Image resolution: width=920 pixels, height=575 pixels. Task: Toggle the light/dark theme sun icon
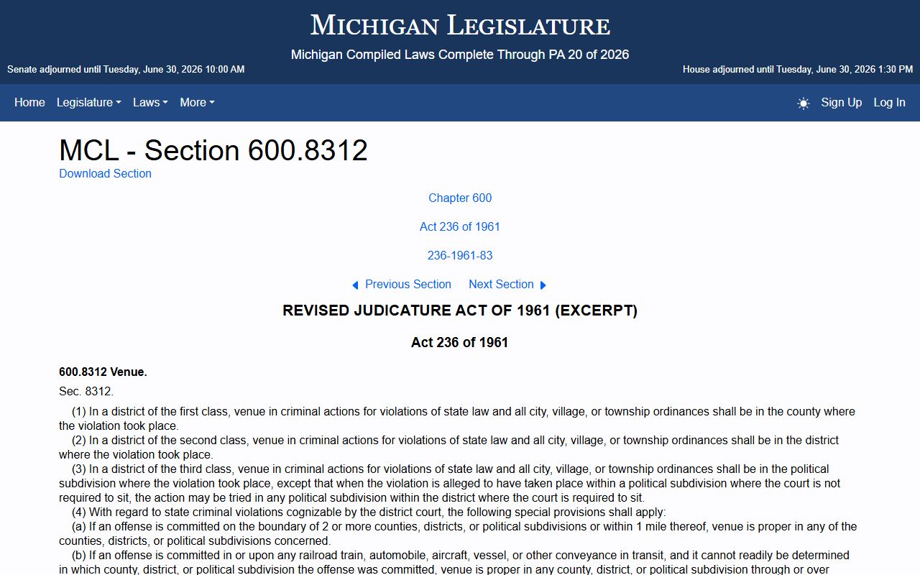804,103
